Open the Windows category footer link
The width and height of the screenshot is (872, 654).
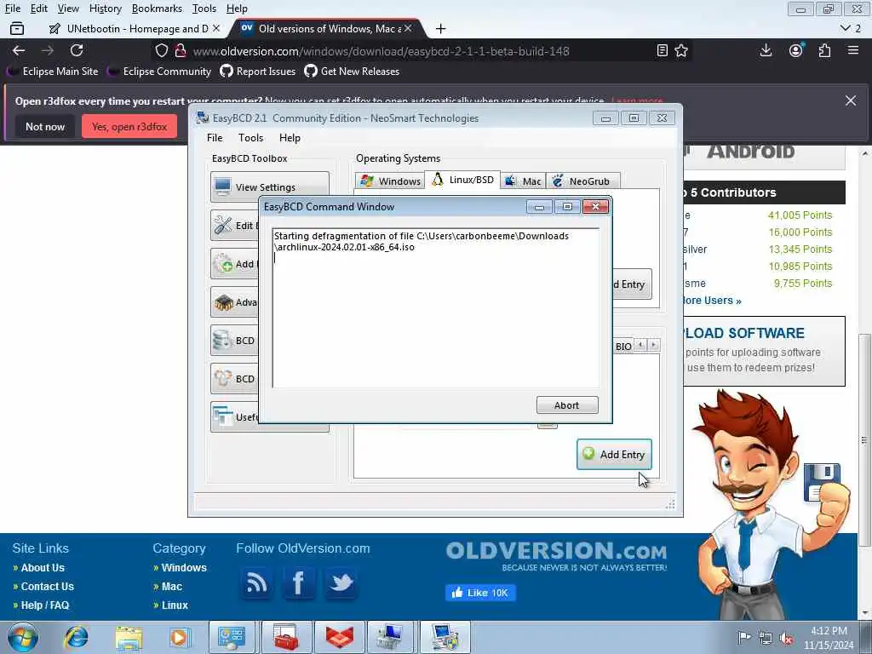(184, 568)
